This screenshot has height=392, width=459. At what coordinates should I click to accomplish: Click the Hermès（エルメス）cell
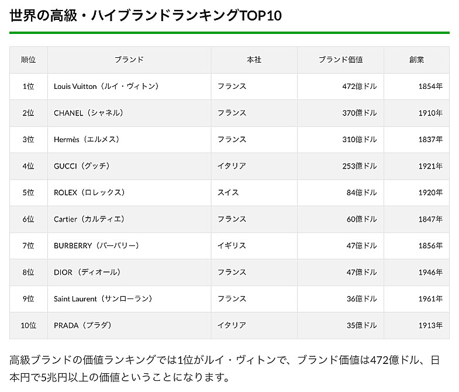pos(129,139)
